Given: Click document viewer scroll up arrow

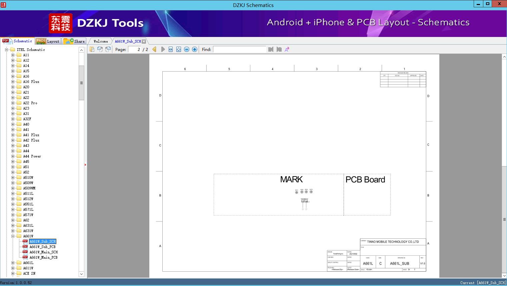Looking at the screenshot, I should (x=504, y=57).
